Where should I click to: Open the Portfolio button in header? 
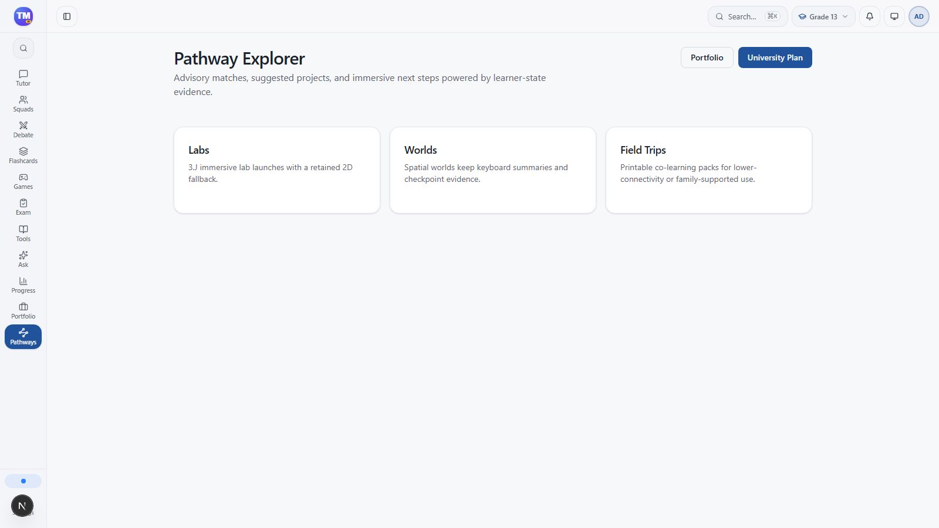tap(707, 57)
